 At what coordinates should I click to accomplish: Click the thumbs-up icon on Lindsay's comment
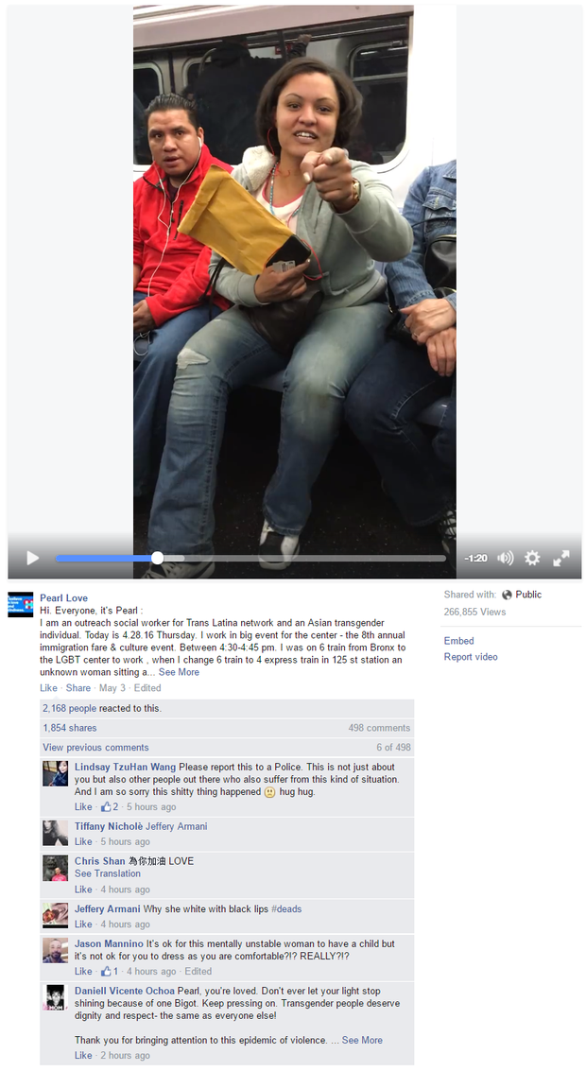(x=106, y=806)
